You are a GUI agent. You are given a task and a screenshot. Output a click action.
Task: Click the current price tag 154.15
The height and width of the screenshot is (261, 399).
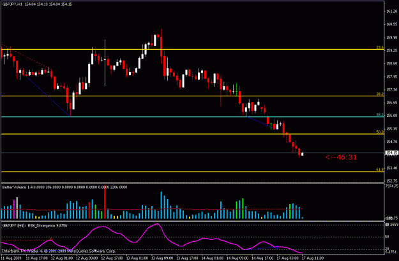point(391,153)
